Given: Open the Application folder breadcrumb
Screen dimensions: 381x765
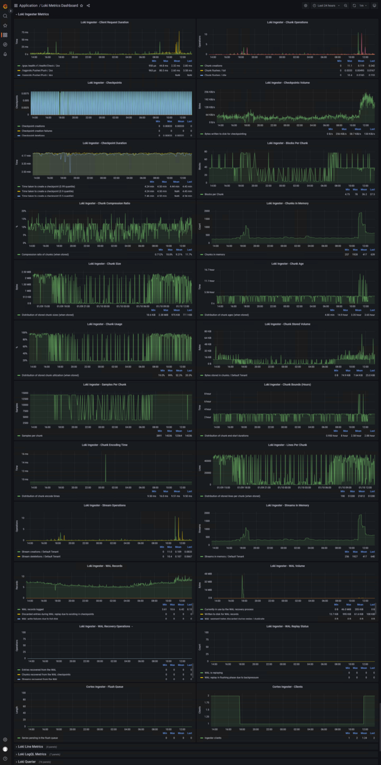Looking at the screenshot, I should pos(29,5).
